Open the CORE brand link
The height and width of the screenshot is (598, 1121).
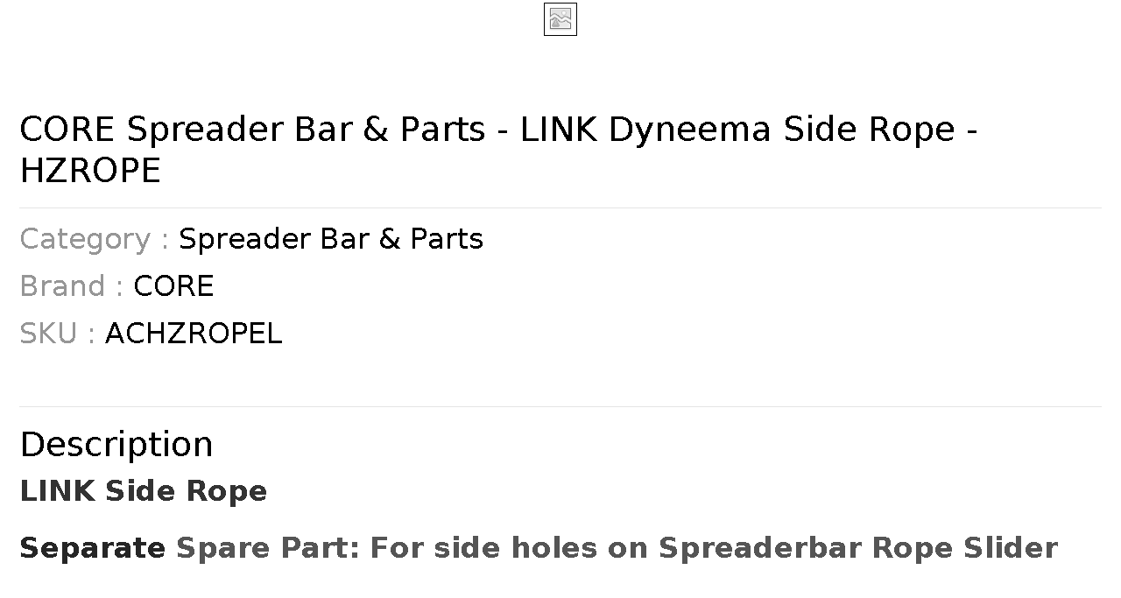click(173, 286)
